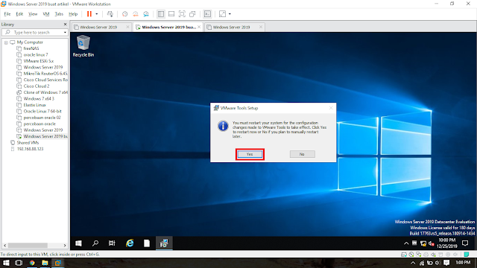Select the 192.168.88.123 server entry
This screenshot has width=477, height=268.
[30, 149]
